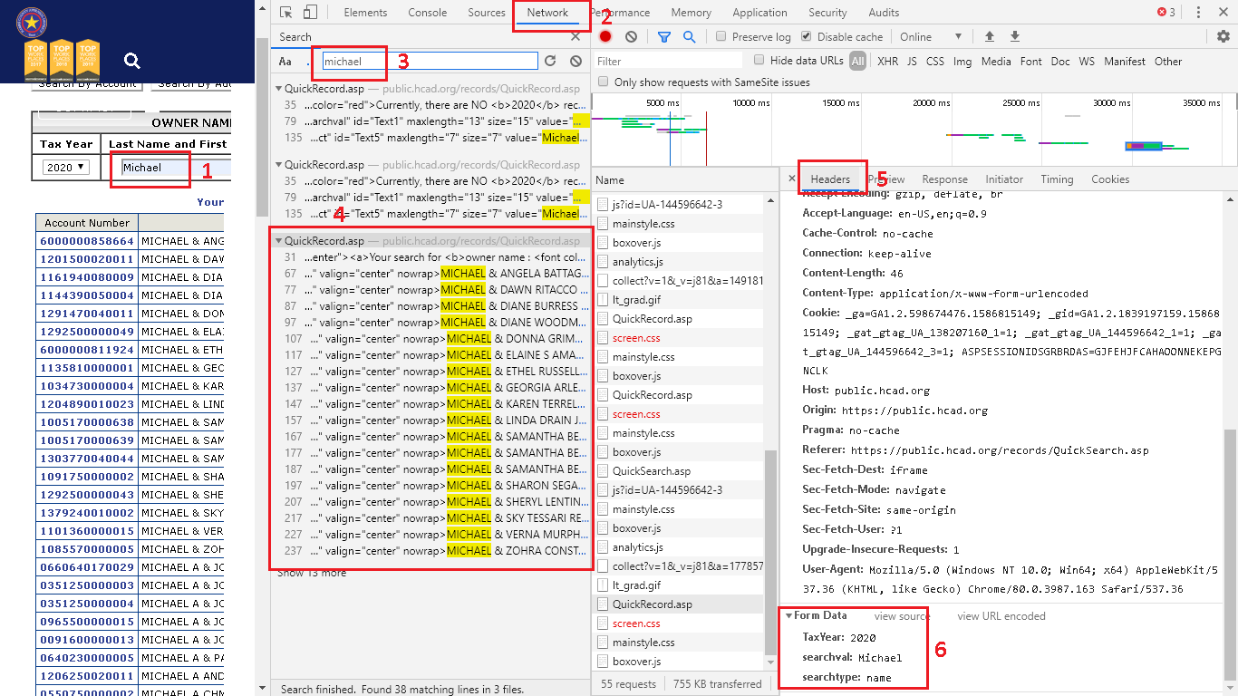The image size is (1238, 696).
Task: Show the Cookies tab of the request
Action: [1110, 179]
